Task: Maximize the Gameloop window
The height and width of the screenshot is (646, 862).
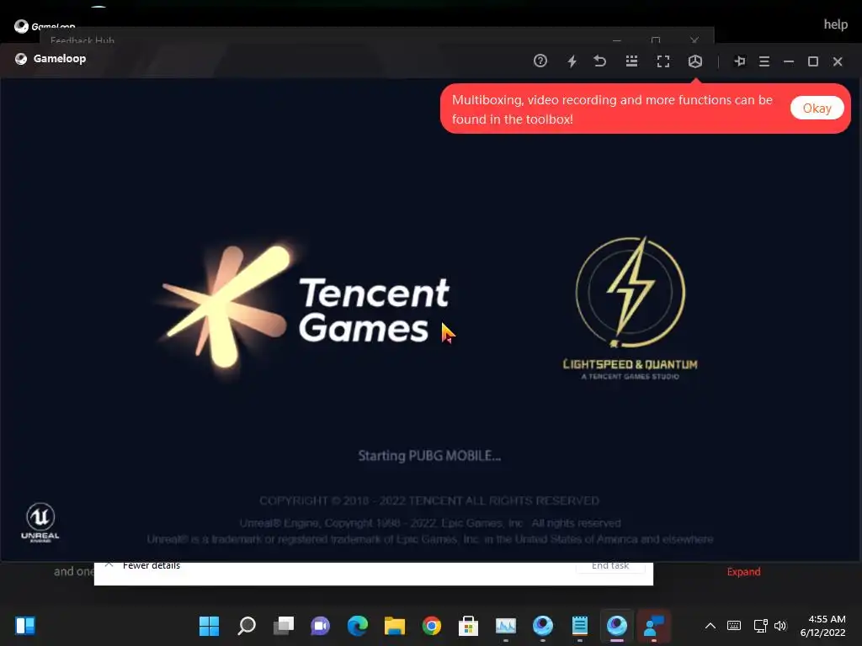Action: click(x=813, y=61)
